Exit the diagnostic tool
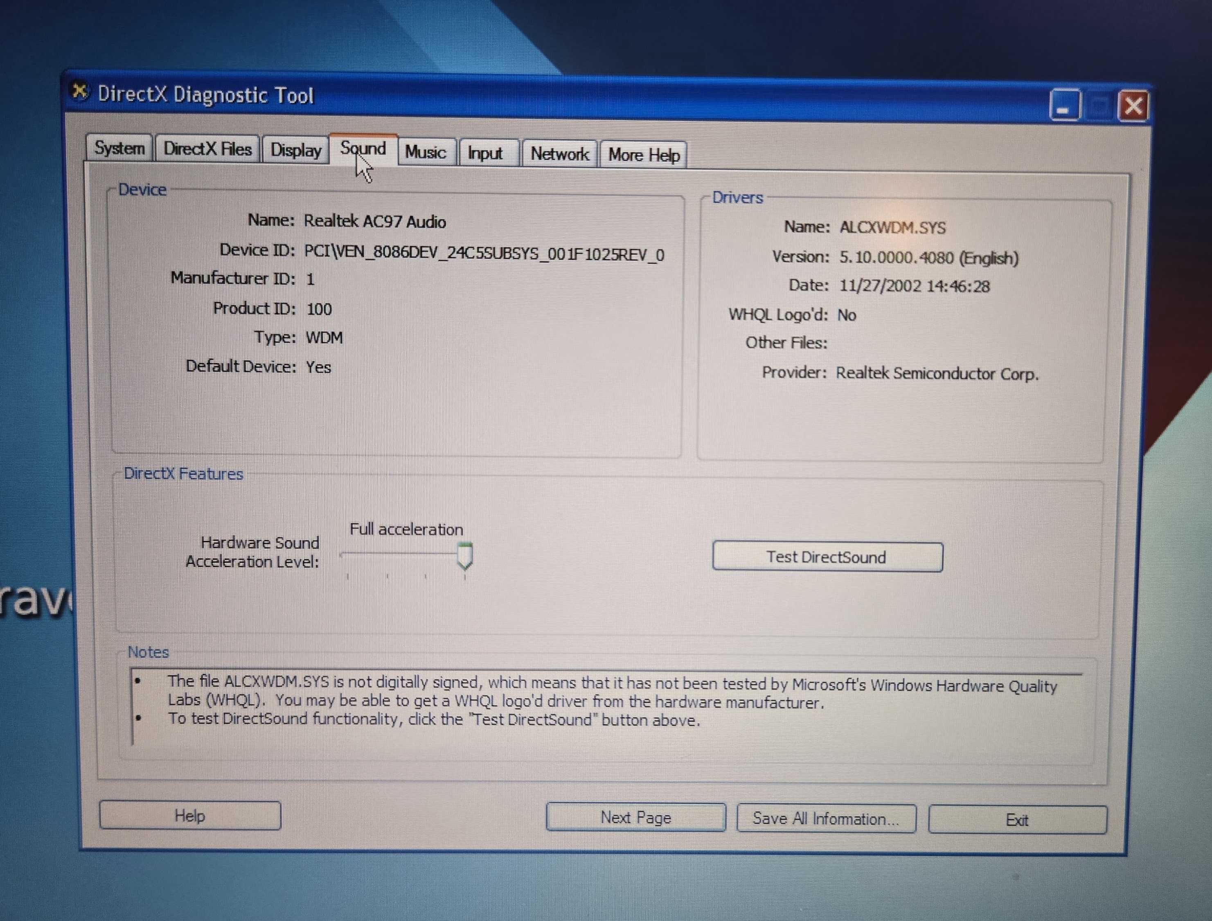Screen dimensions: 1212x921 click(1017, 820)
